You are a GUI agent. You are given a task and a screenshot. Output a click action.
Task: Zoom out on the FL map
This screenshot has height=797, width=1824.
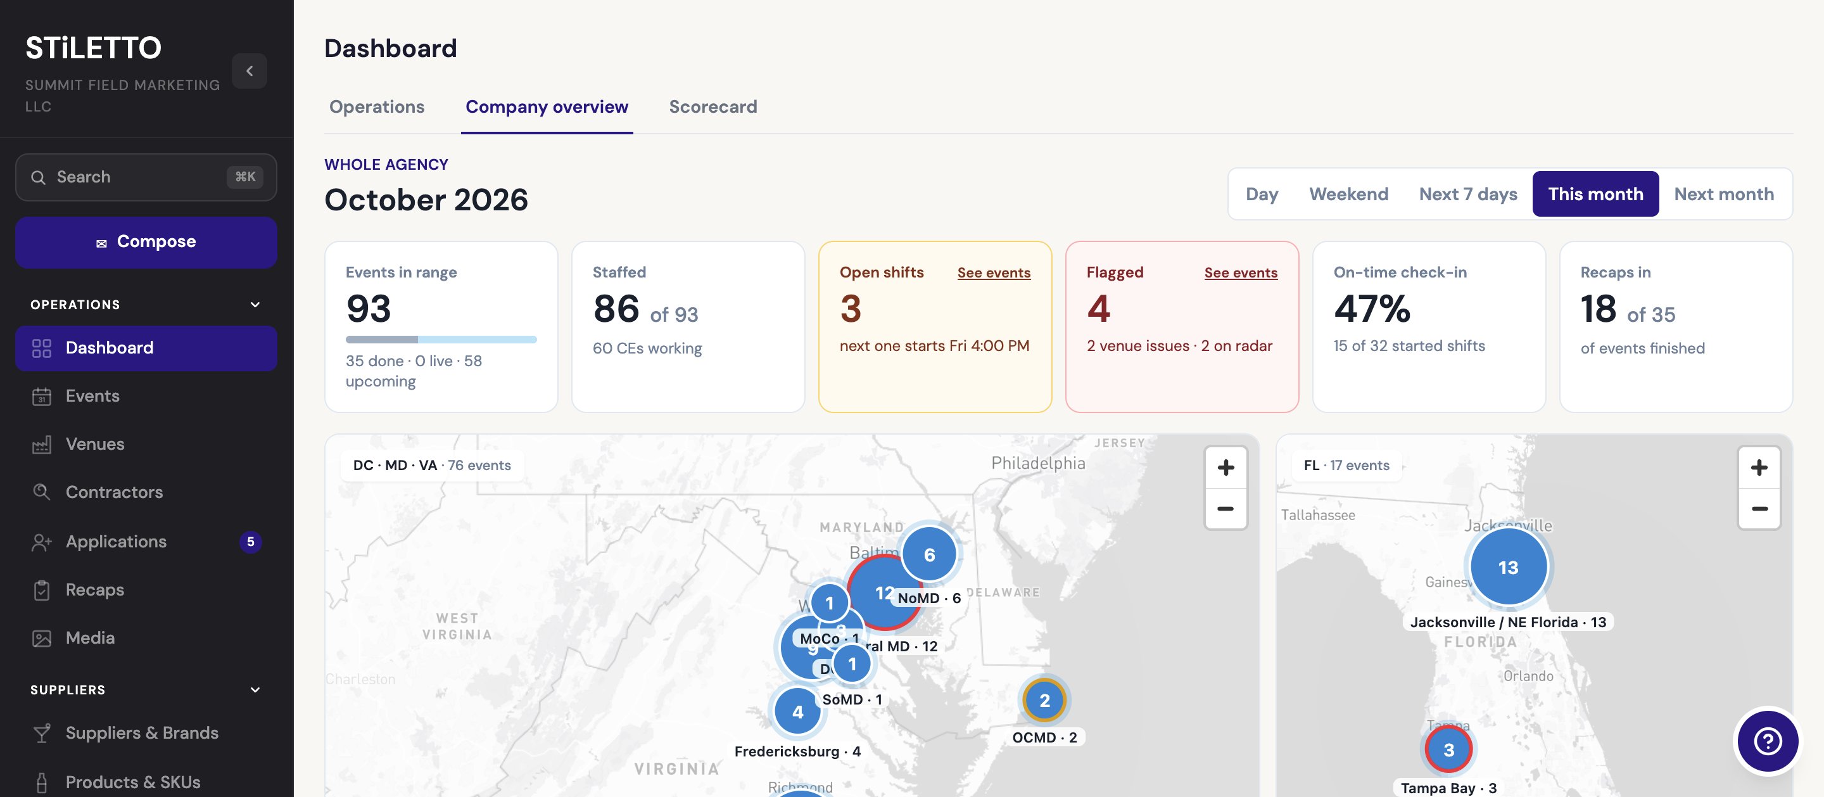(1759, 509)
